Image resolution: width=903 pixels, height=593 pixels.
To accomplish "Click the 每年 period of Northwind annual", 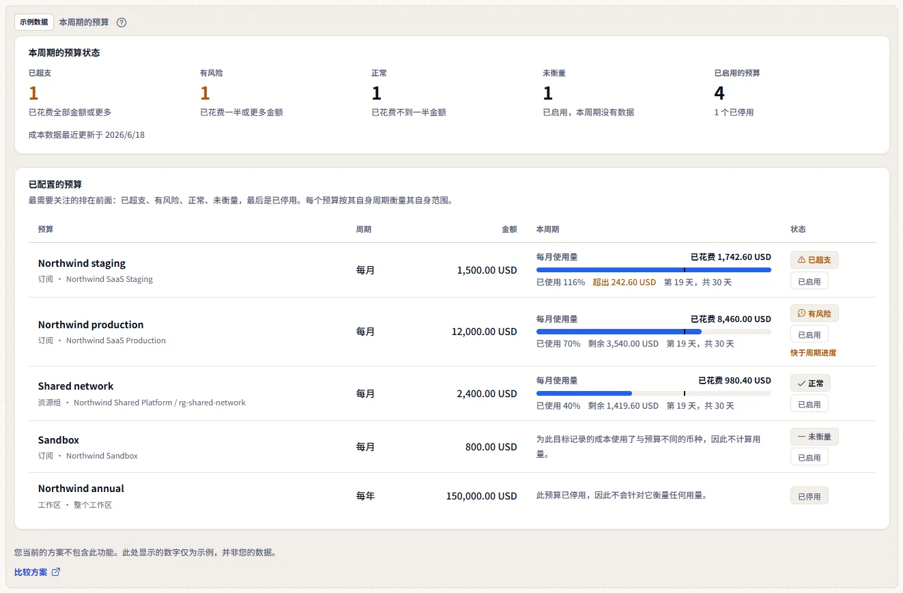I will click(x=365, y=496).
